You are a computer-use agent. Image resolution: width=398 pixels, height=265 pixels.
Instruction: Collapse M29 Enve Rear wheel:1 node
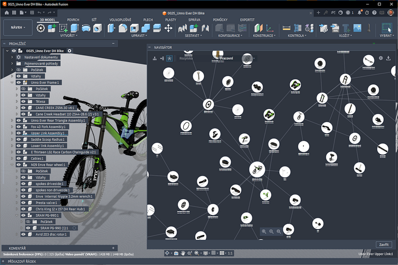(x=12, y=165)
